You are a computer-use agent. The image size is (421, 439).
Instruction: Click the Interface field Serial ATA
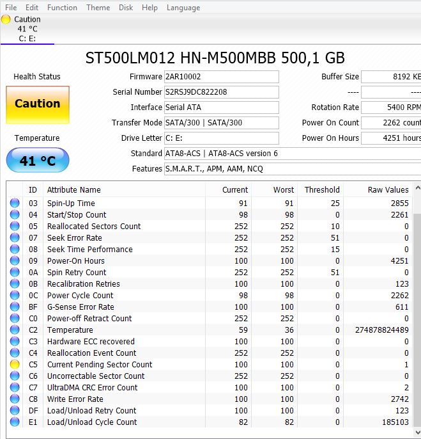[222, 108]
